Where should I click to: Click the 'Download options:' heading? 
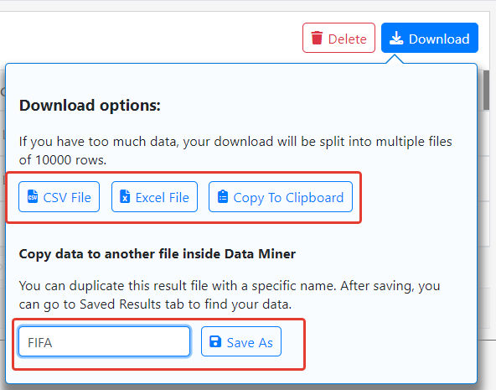click(x=90, y=106)
